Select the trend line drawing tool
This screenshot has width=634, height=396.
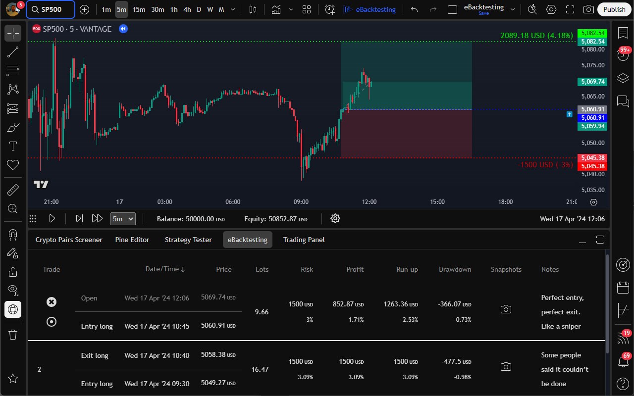point(13,52)
